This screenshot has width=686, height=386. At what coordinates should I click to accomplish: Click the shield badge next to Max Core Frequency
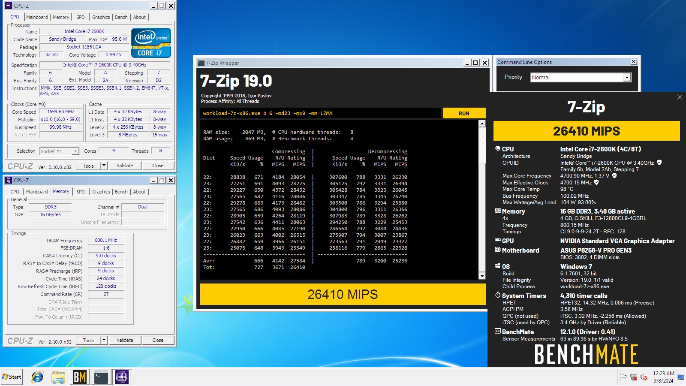coord(614,175)
